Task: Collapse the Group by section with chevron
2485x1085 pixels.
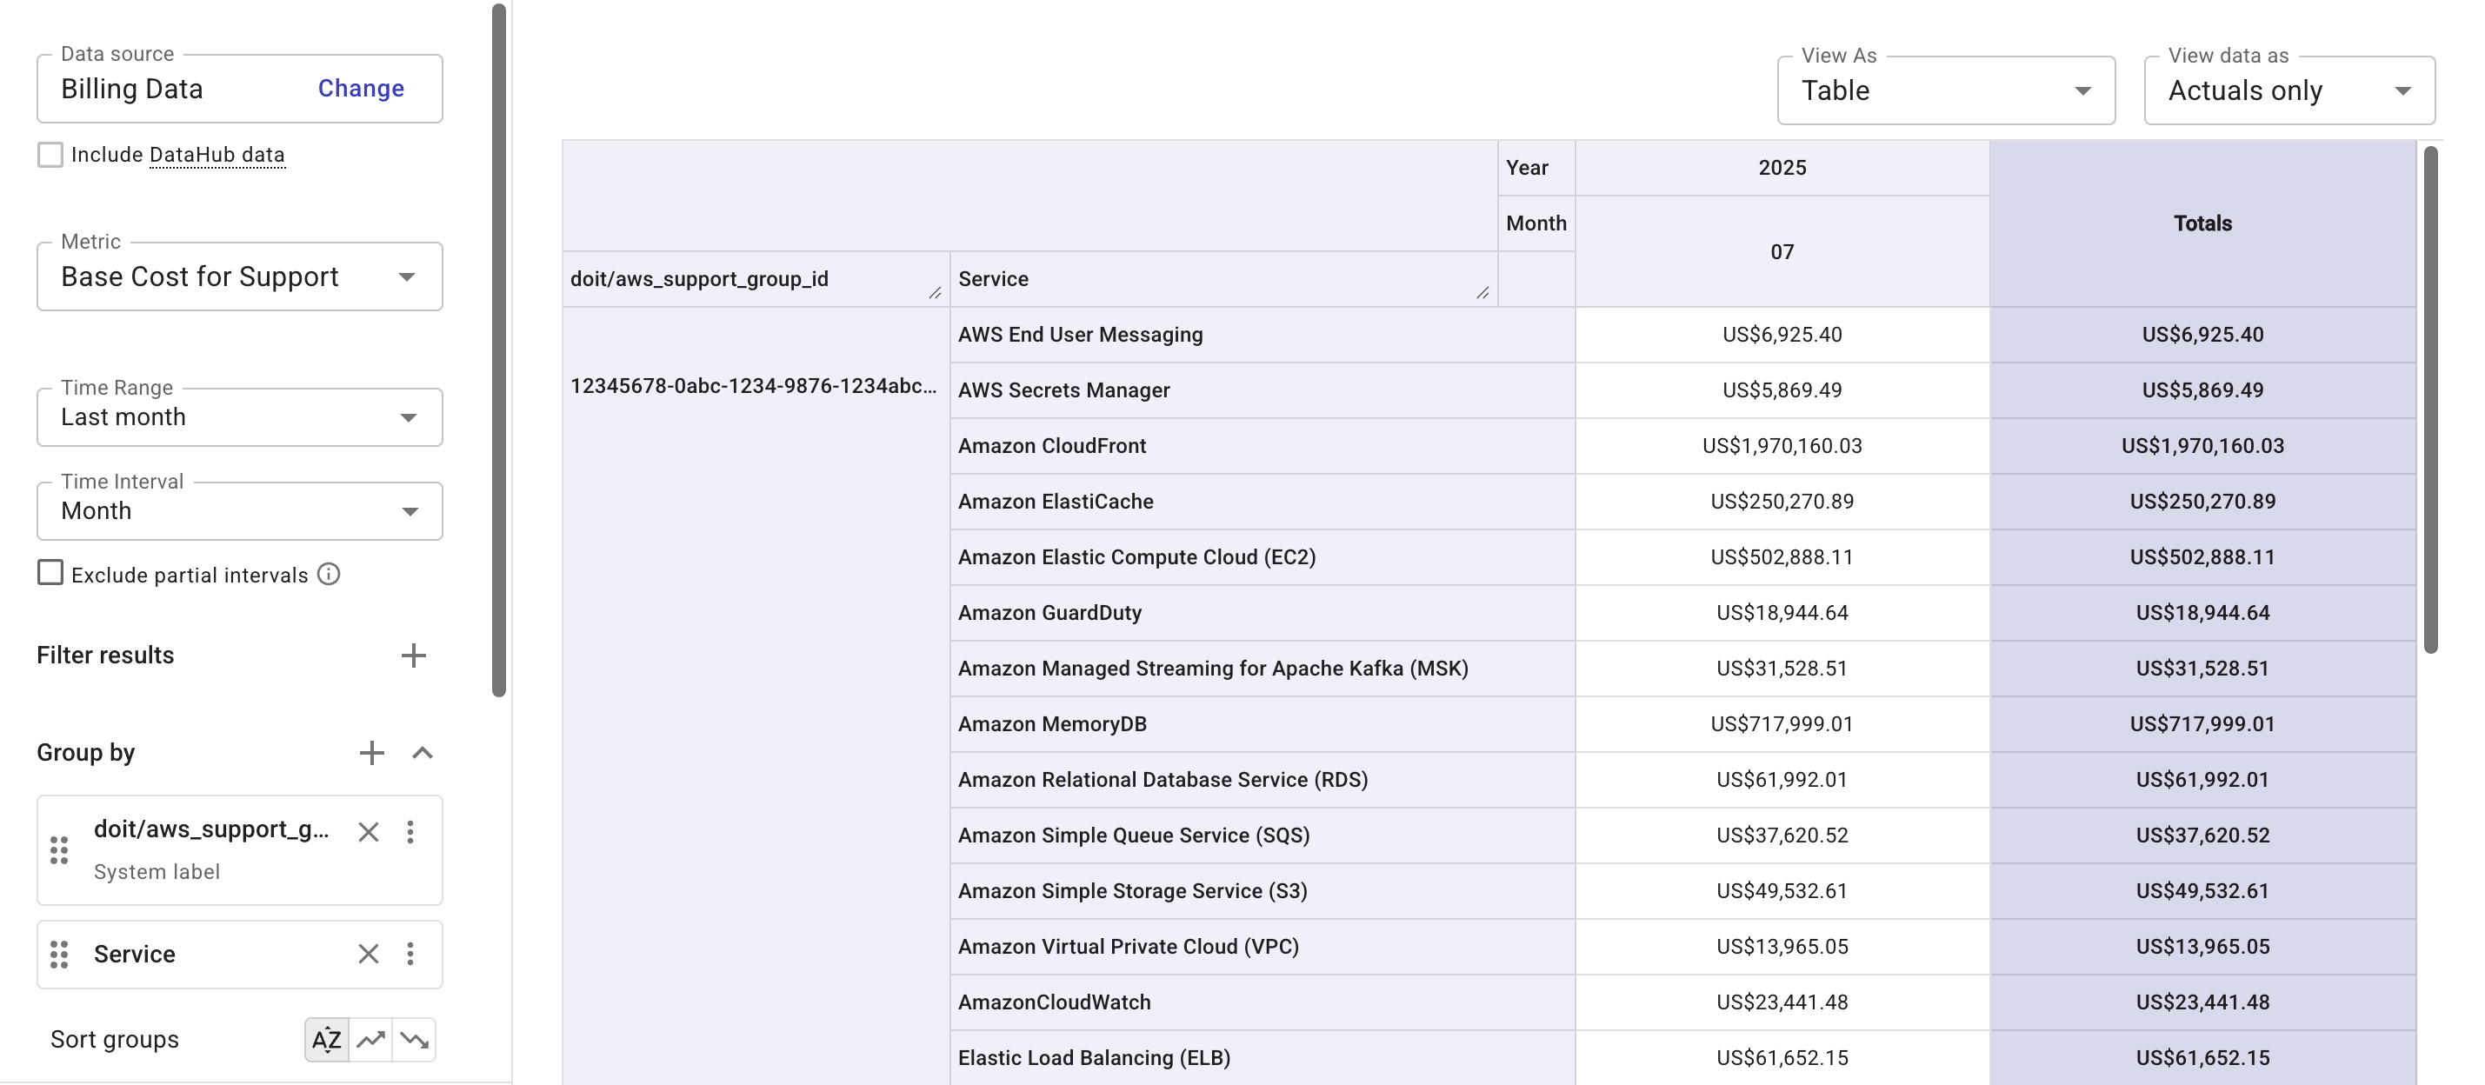Action: tap(423, 752)
